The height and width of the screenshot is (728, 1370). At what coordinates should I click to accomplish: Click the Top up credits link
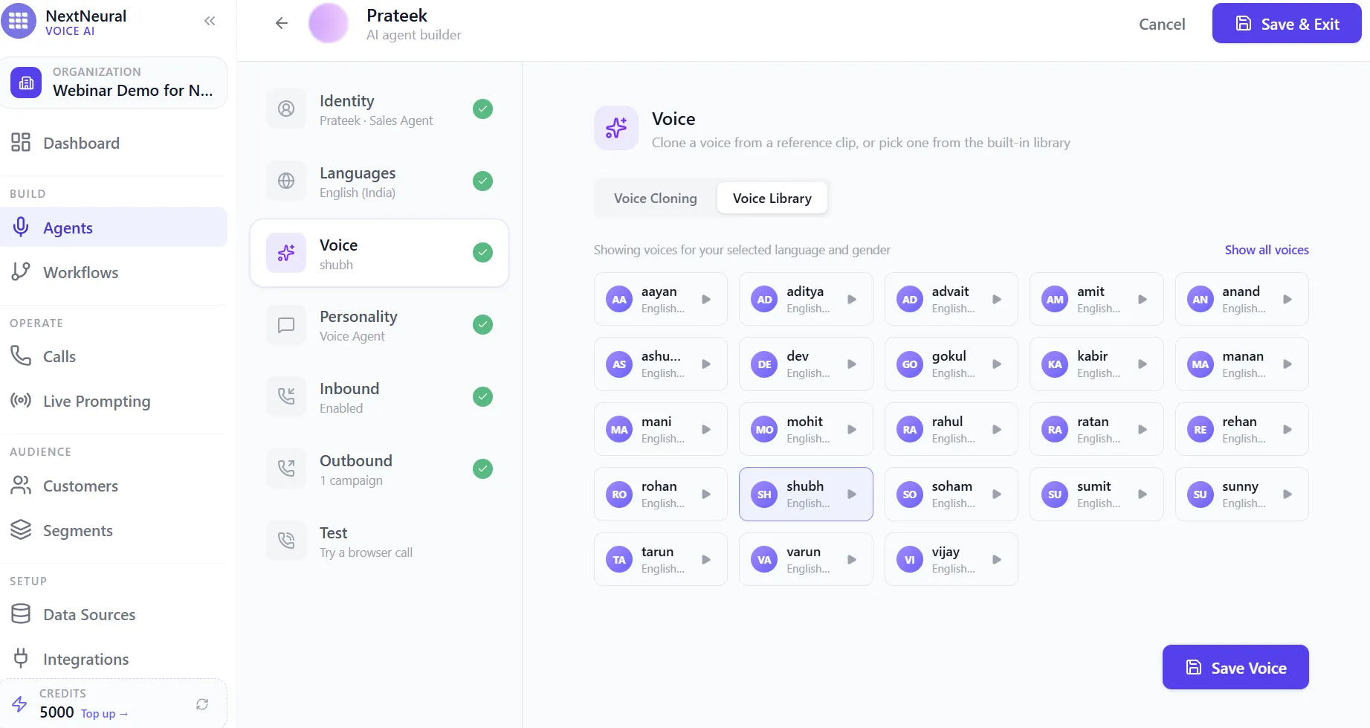point(104,713)
